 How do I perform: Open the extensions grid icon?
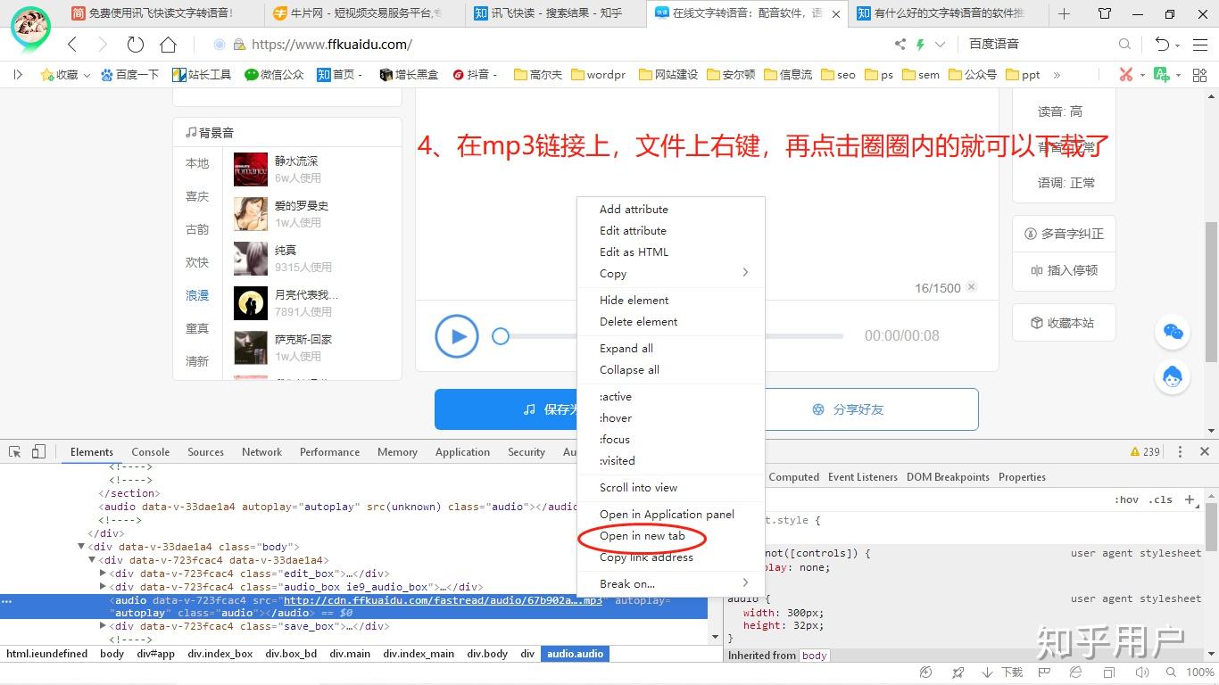pos(1199,75)
